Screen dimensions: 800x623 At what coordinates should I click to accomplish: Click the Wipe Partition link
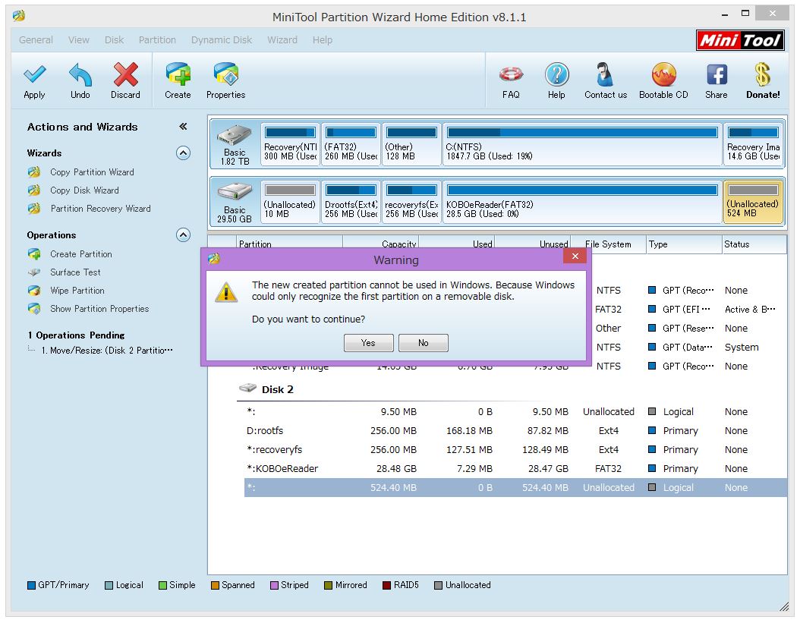pos(77,291)
